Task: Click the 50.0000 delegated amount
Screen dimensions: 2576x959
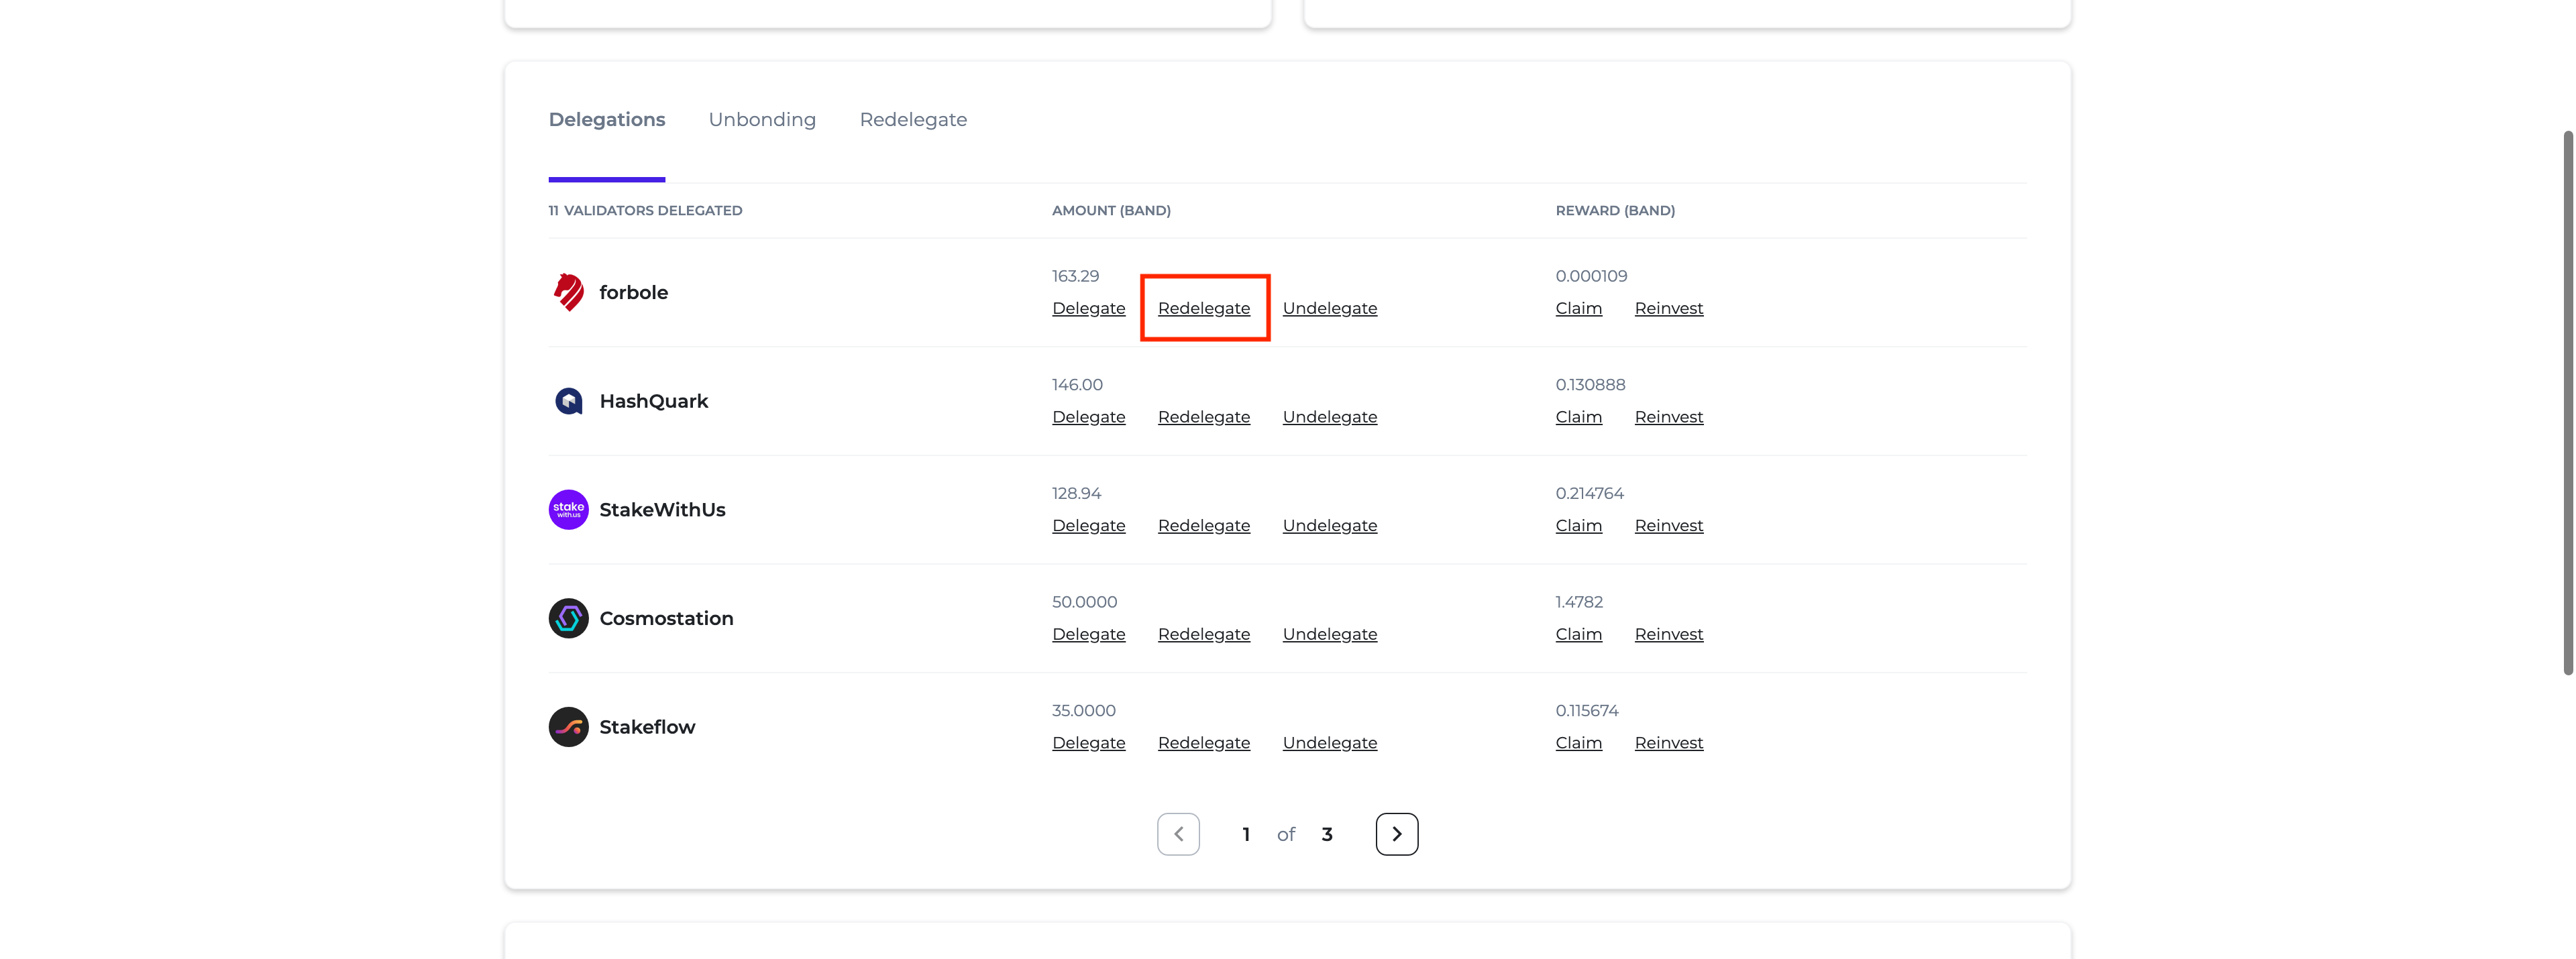Action: (1084, 602)
